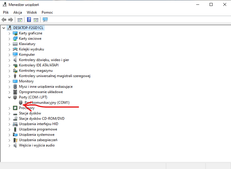Expand the Karty sieciowe category
The image size is (231, 169).
click(9, 39)
